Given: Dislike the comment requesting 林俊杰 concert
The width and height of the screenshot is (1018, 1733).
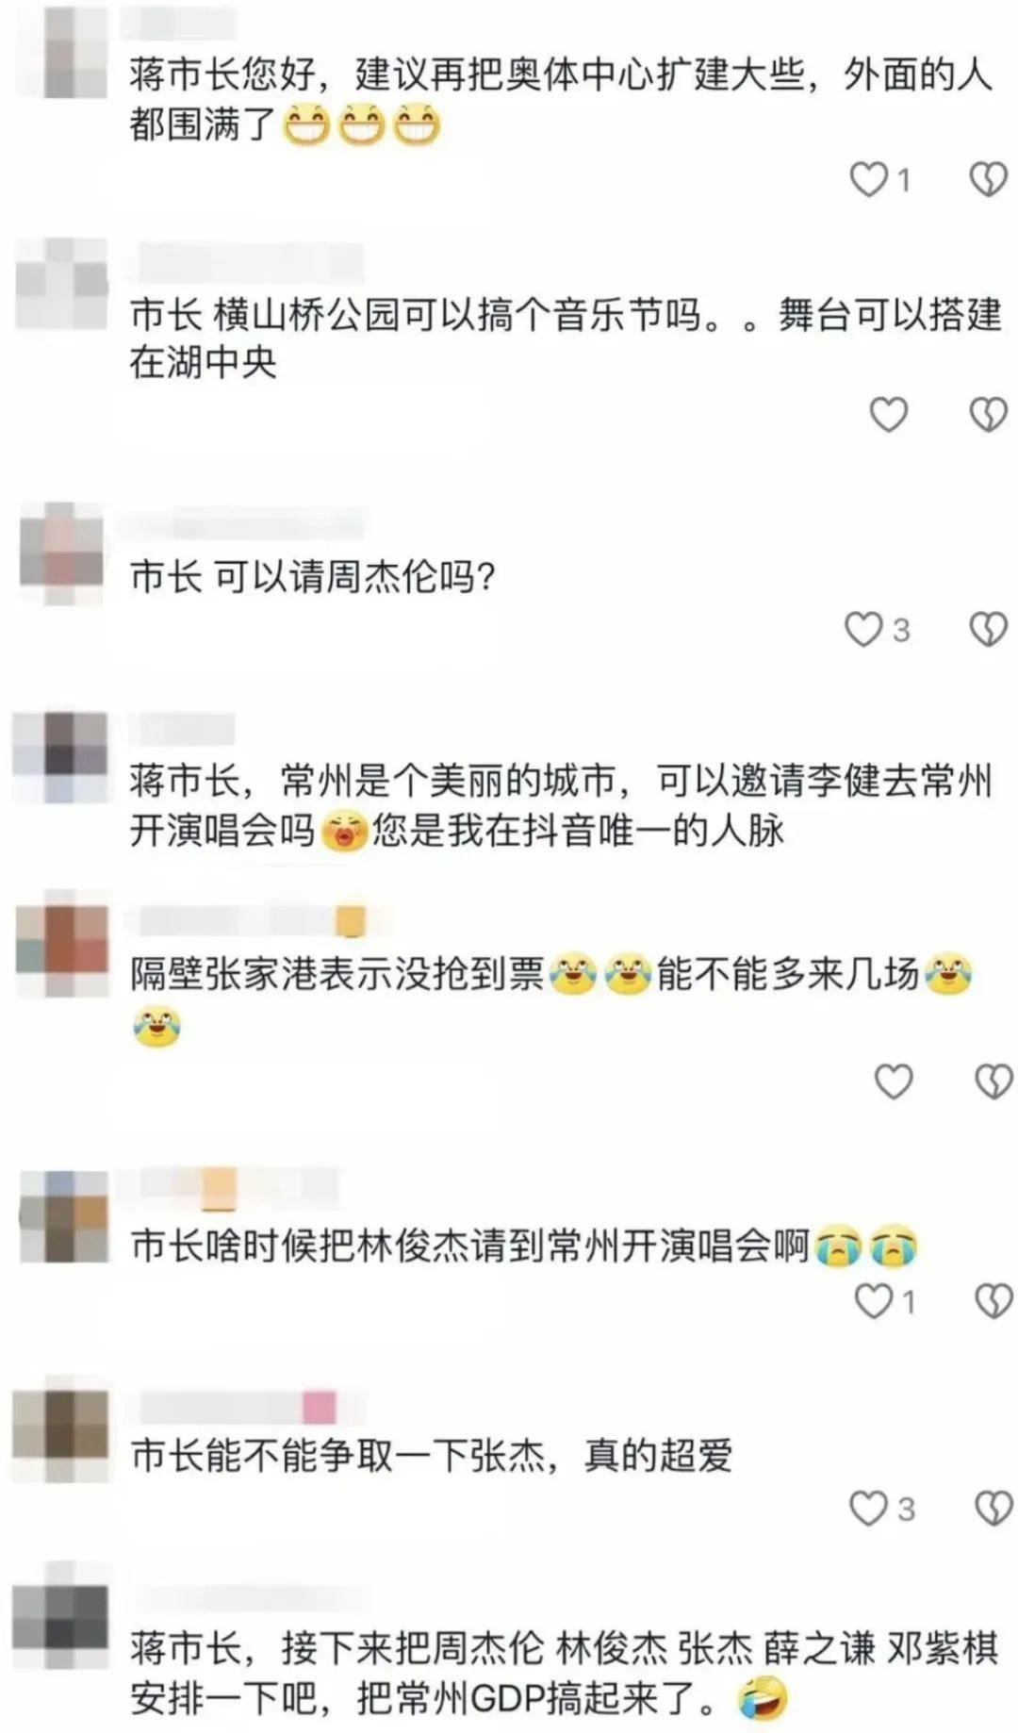Looking at the screenshot, I should pyautogui.click(x=993, y=1302).
